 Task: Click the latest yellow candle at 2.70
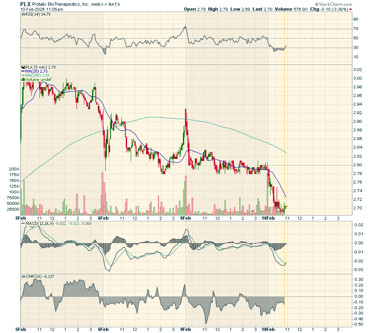coord(286,207)
